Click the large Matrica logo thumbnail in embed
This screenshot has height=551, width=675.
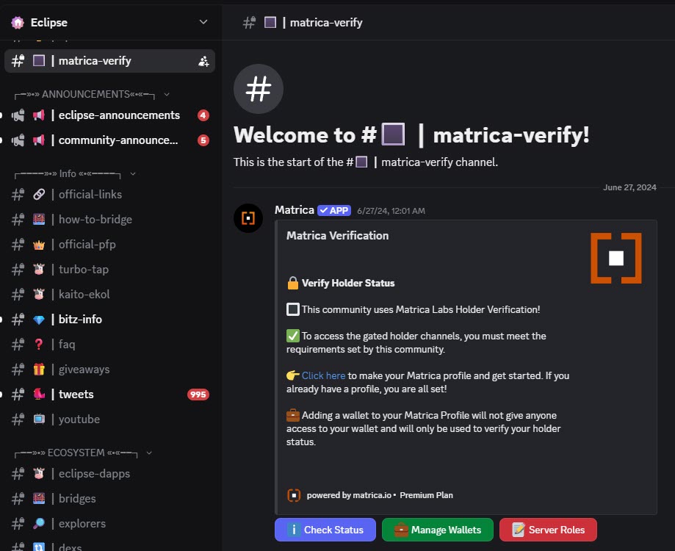[x=616, y=259]
